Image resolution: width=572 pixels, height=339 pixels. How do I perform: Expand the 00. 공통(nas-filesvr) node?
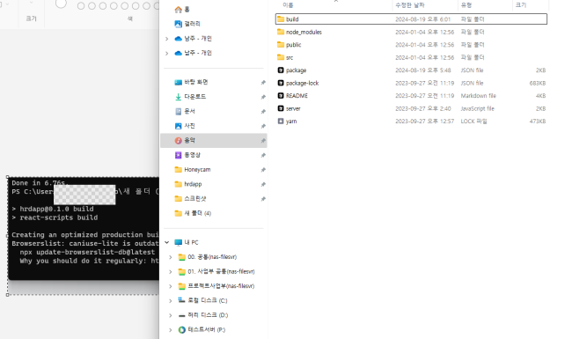coord(171,257)
